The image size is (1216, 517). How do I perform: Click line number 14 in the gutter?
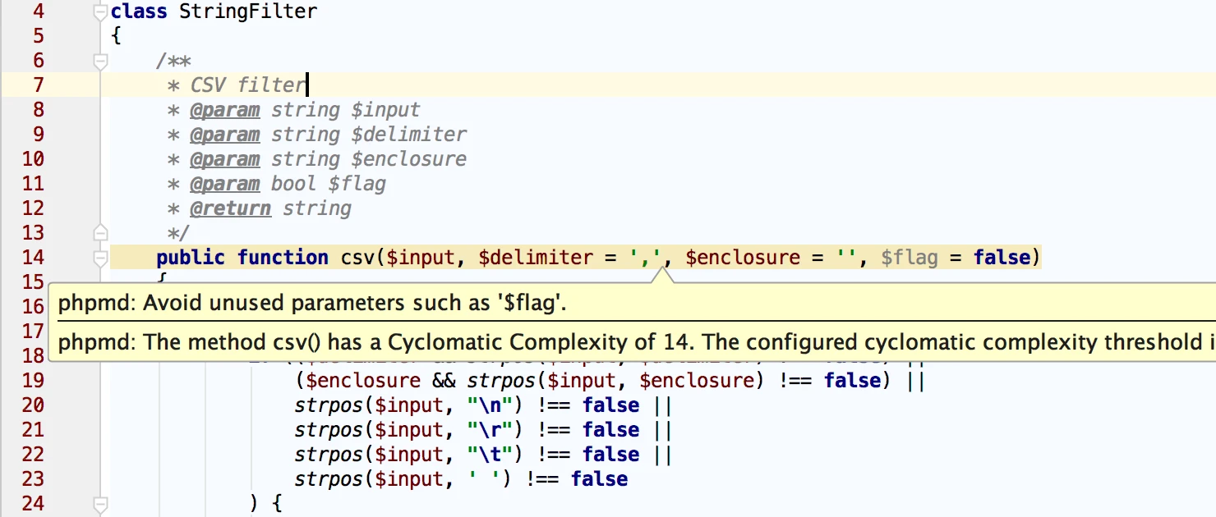33,257
